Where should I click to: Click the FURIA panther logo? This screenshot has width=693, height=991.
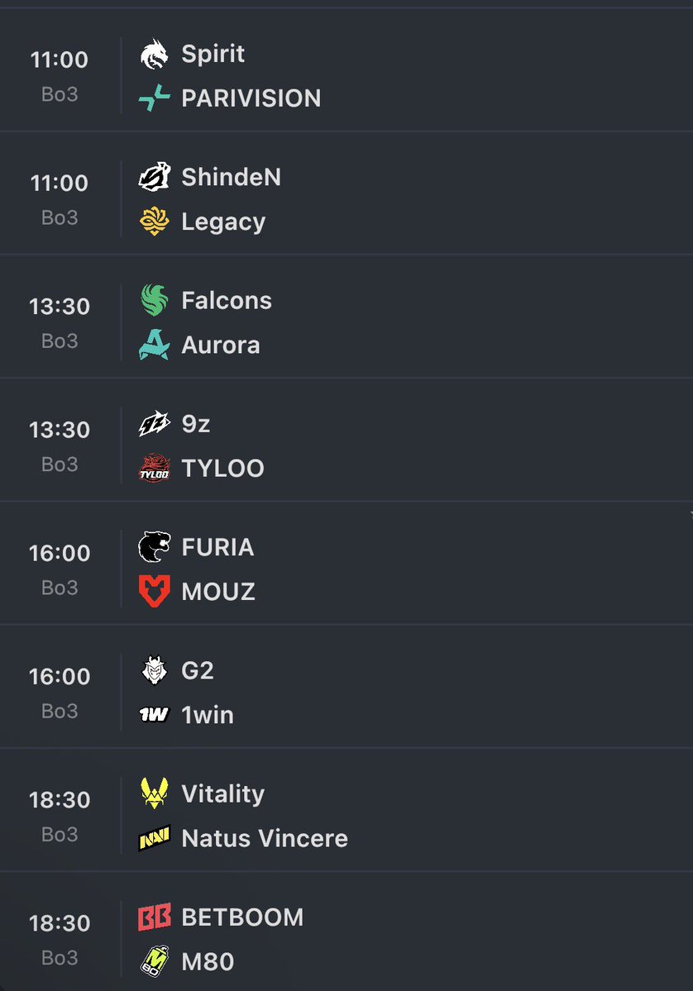coord(155,546)
